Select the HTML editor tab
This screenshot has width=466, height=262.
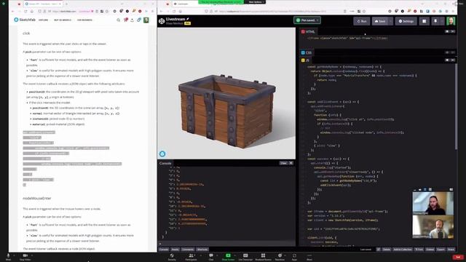pos(308,31)
